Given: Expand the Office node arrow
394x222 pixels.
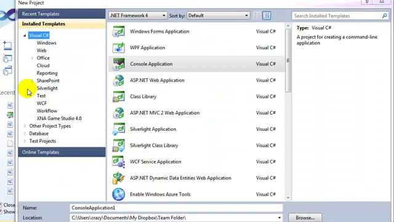Looking at the screenshot, I should point(32,58).
